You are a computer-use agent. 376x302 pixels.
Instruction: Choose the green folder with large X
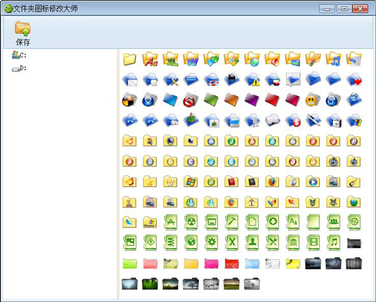[x=231, y=242]
